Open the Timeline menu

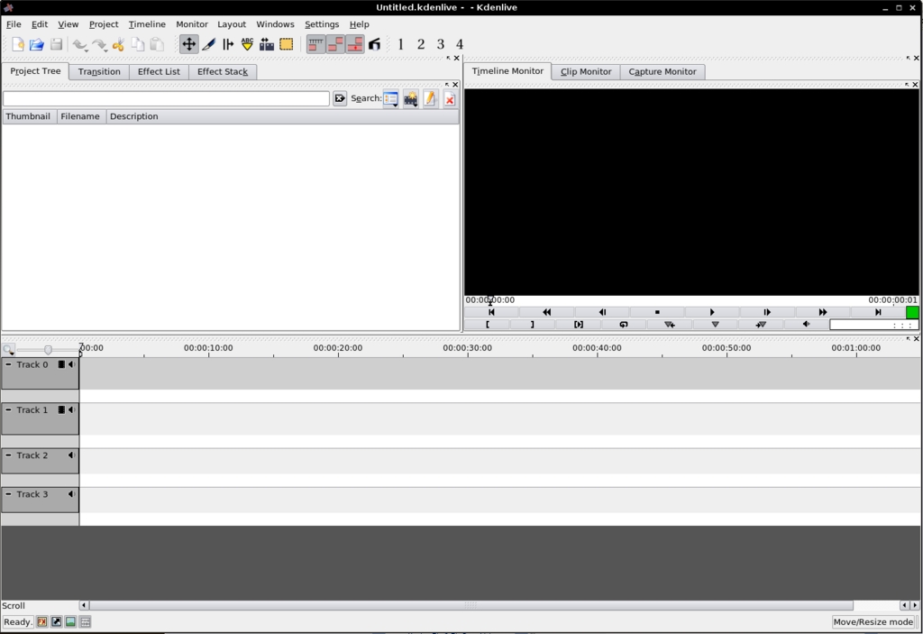coord(147,24)
